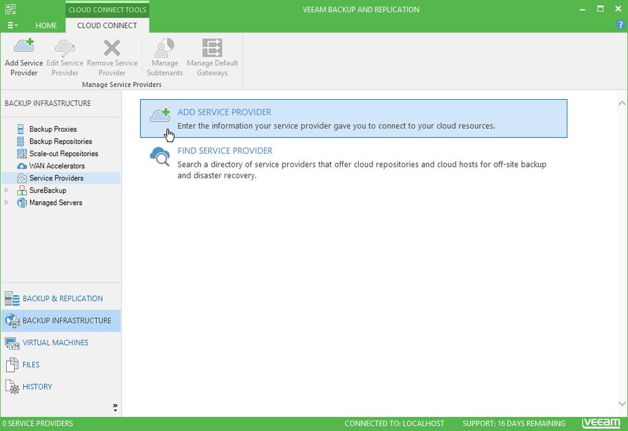Screen dimensions: 628x431
Task: Open the help question mark icon
Action: tap(620, 25)
